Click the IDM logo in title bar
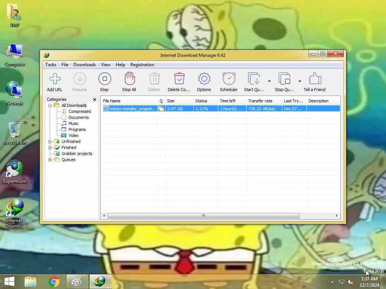386x289 pixels. (46, 55)
